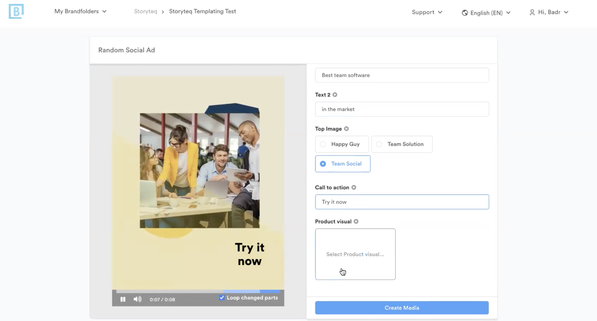The height and width of the screenshot is (321, 597).
Task: Click the user profile icon
Action: pos(532,12)
